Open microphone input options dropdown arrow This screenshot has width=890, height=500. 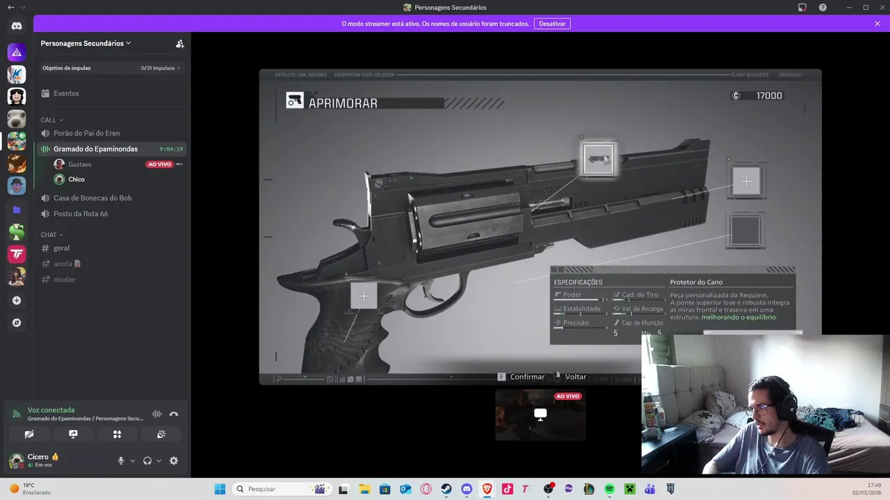tap(132, 460)
